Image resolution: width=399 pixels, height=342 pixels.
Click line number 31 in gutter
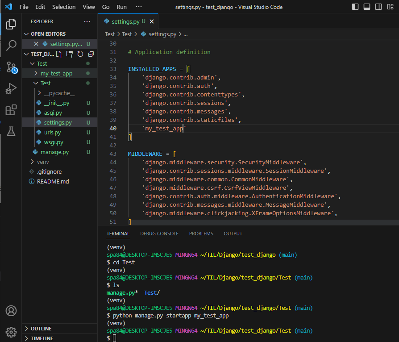coord(113,52)
